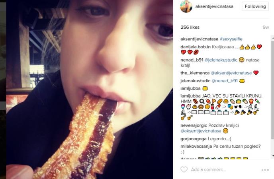The height and width of the screenshot is (179, 274).
Task: Open nenad_b91 commenter profile
Action: 192,60
